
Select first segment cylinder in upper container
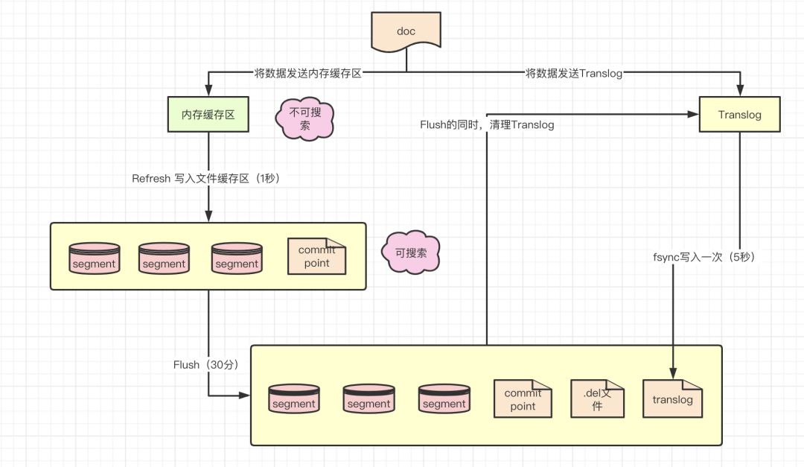click(x=95, y=258)
